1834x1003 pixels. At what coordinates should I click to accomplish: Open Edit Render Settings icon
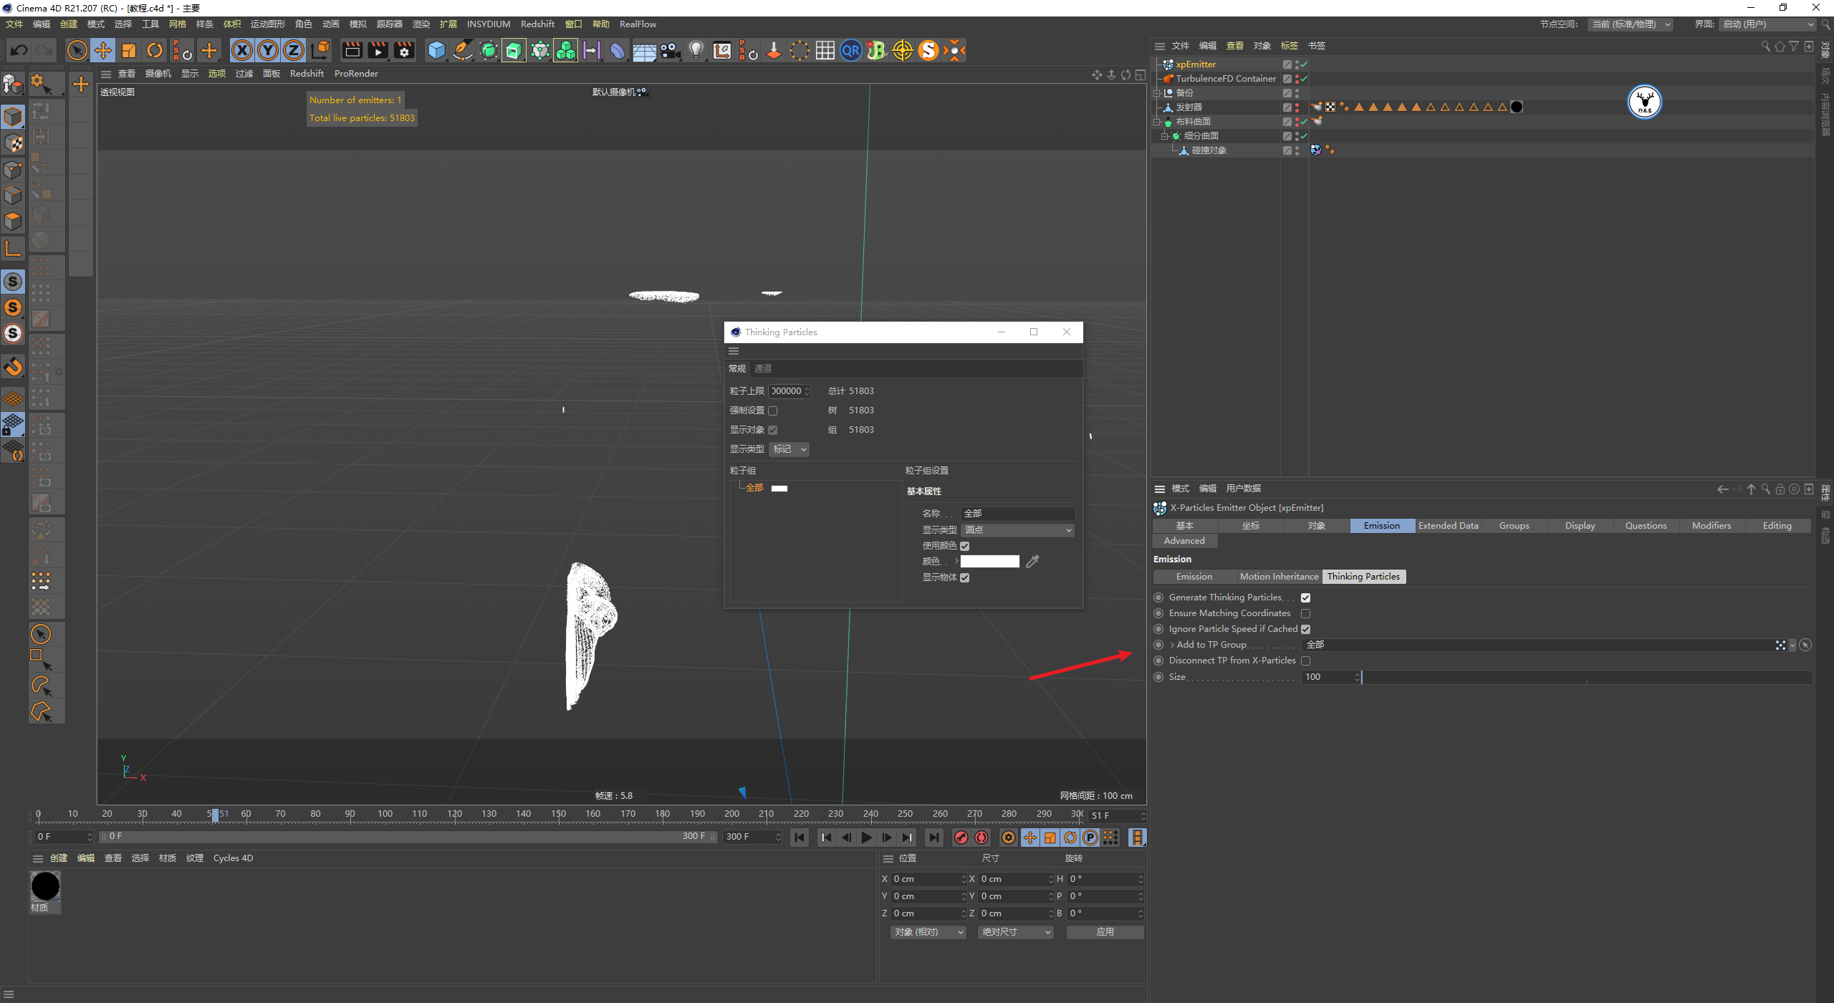tap(405, 50)
